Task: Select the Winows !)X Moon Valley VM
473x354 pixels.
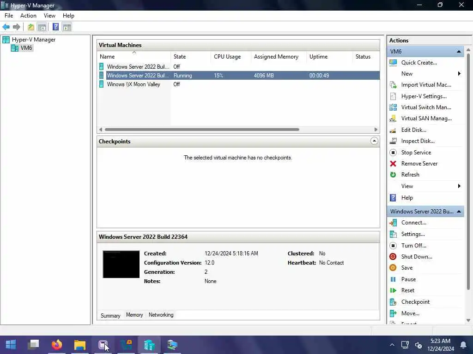Action: (133, 84)
